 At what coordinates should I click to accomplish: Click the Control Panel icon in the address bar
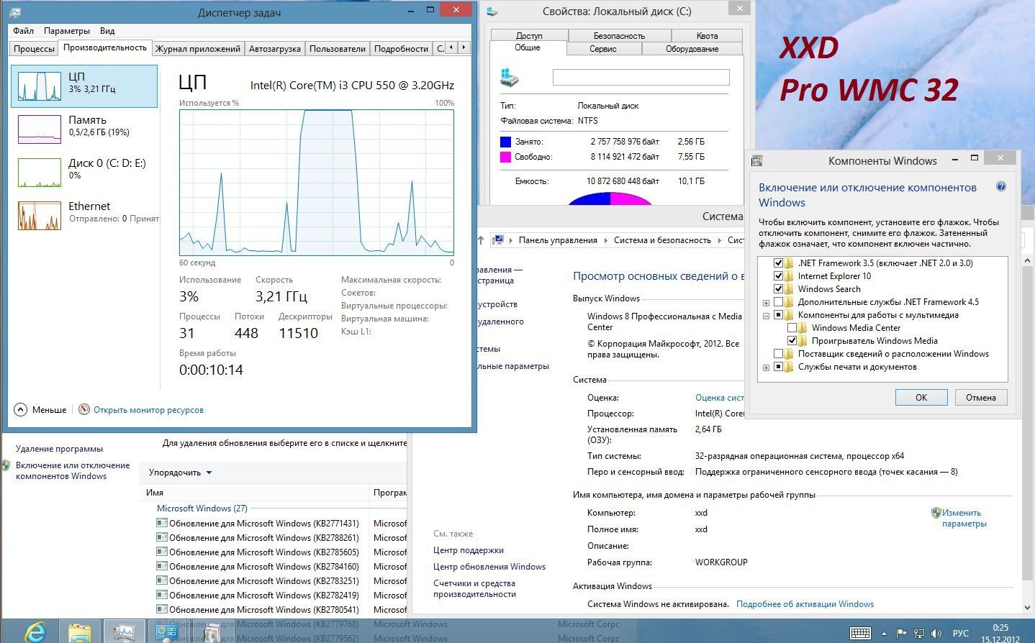coord(498,240)
